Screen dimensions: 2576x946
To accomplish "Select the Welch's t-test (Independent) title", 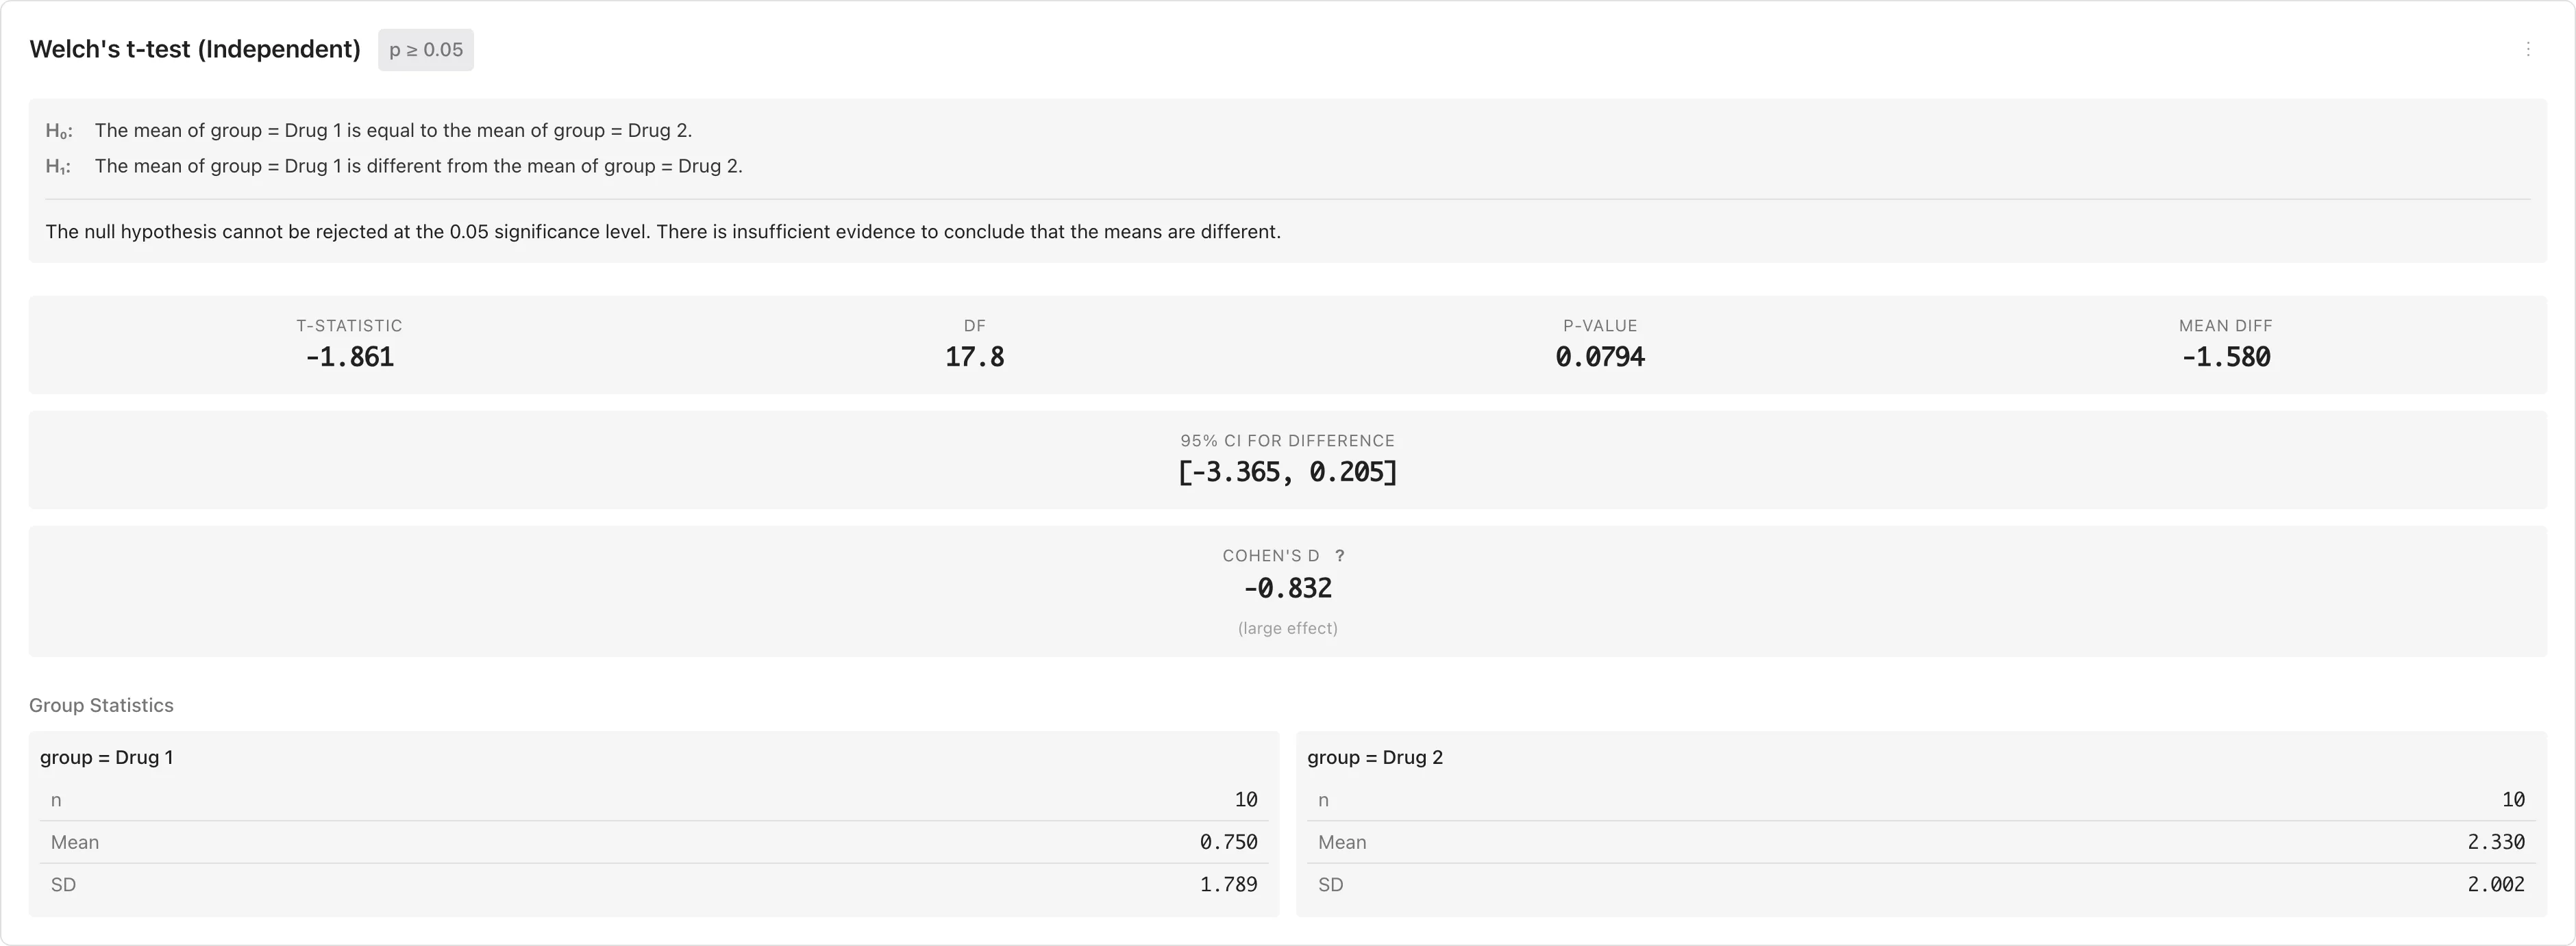I will coord(195,49).
